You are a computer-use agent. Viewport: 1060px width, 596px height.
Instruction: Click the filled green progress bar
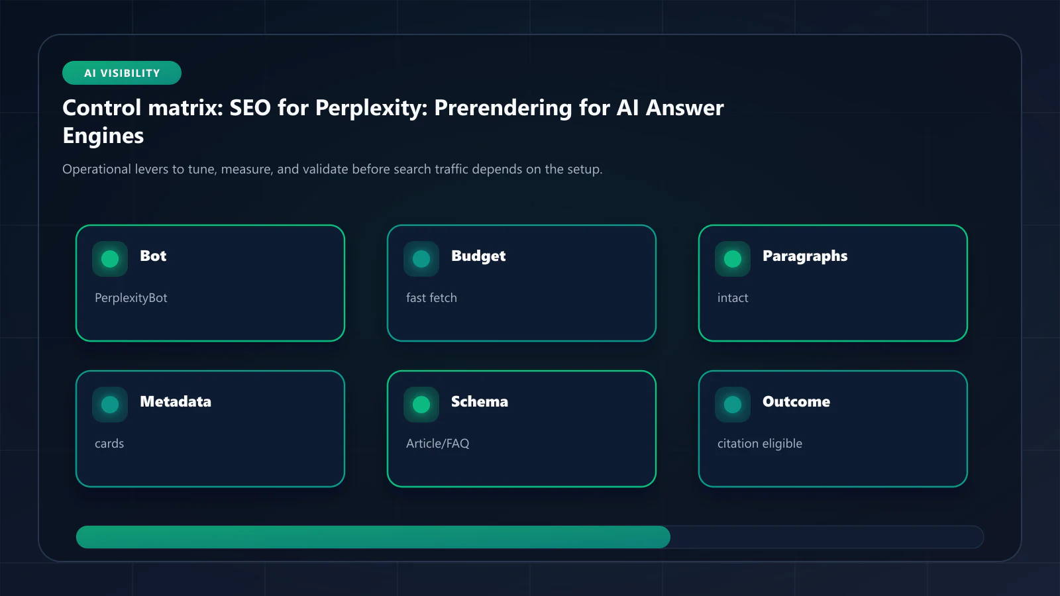pos(373,537)
